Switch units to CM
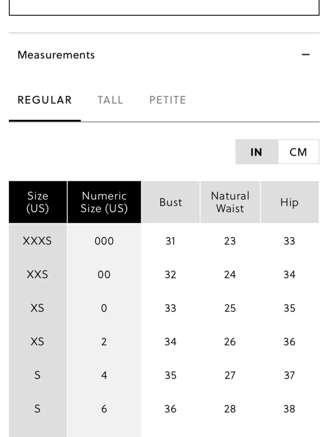This screenshot has width=328, height=437. (x=298, y=152)
